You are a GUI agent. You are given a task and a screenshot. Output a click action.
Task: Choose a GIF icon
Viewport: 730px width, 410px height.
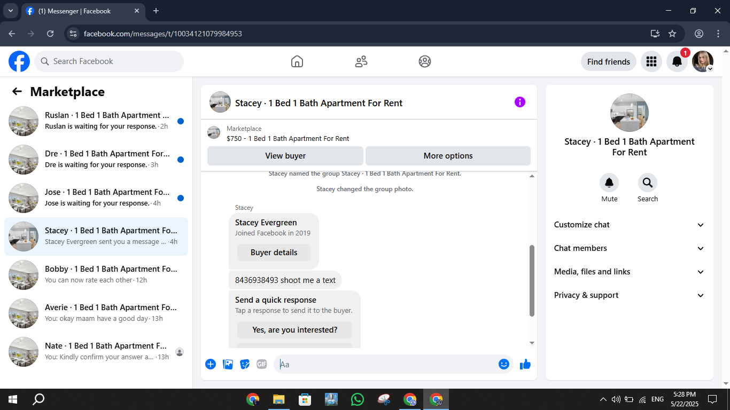[x=262, y=364]
